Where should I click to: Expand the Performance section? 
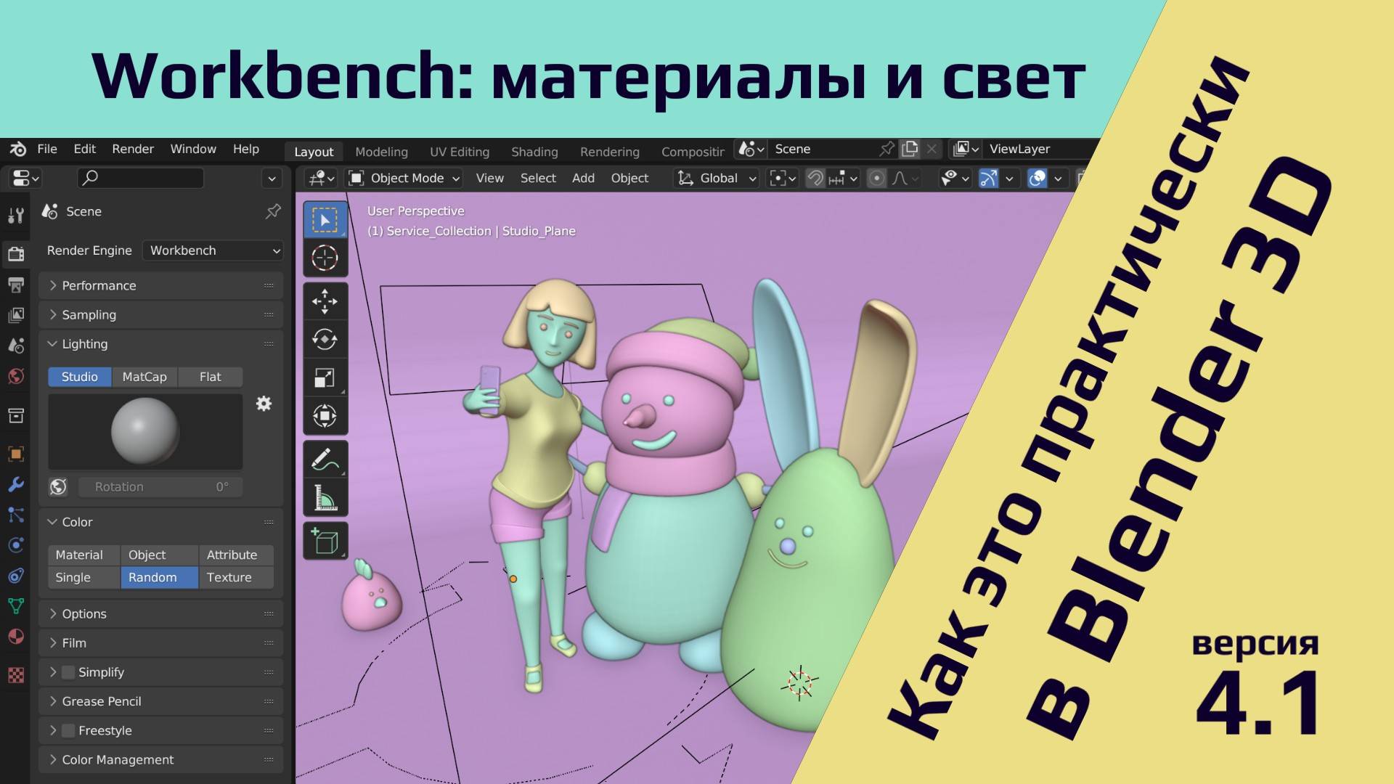coord(99,285)
